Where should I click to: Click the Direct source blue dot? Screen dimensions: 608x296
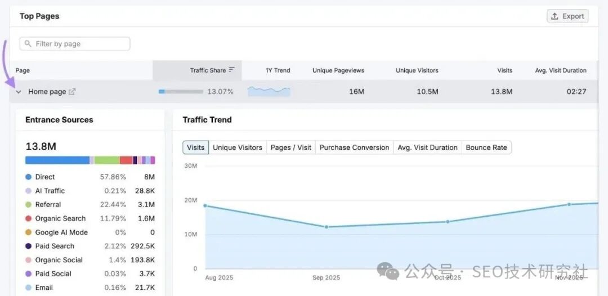click(x=28, y=177)
